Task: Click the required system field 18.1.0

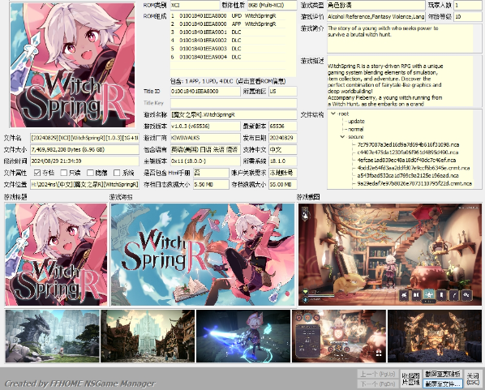Action: click(283, 161)
